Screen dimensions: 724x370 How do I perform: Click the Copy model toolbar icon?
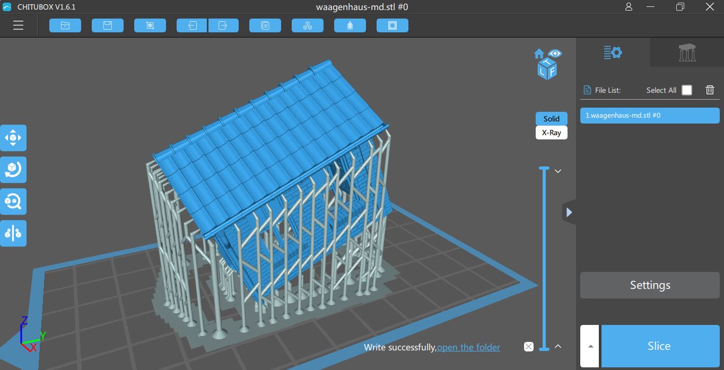coord(265,25)
